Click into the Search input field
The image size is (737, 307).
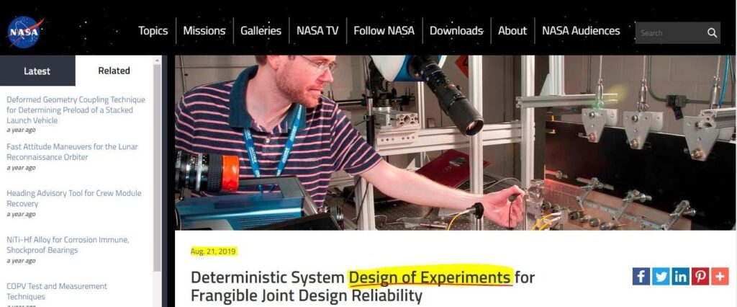[669, 33]
